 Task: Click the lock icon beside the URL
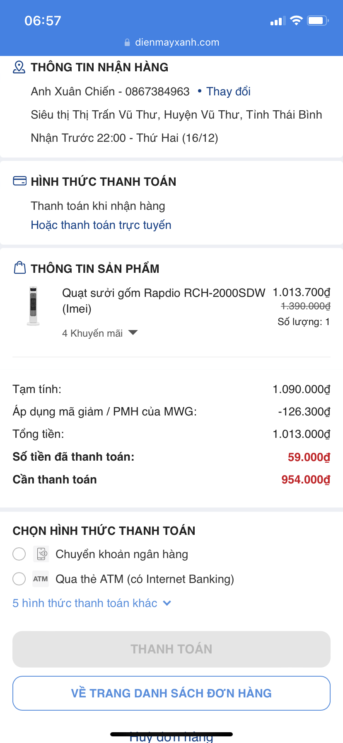pos(127,43)
